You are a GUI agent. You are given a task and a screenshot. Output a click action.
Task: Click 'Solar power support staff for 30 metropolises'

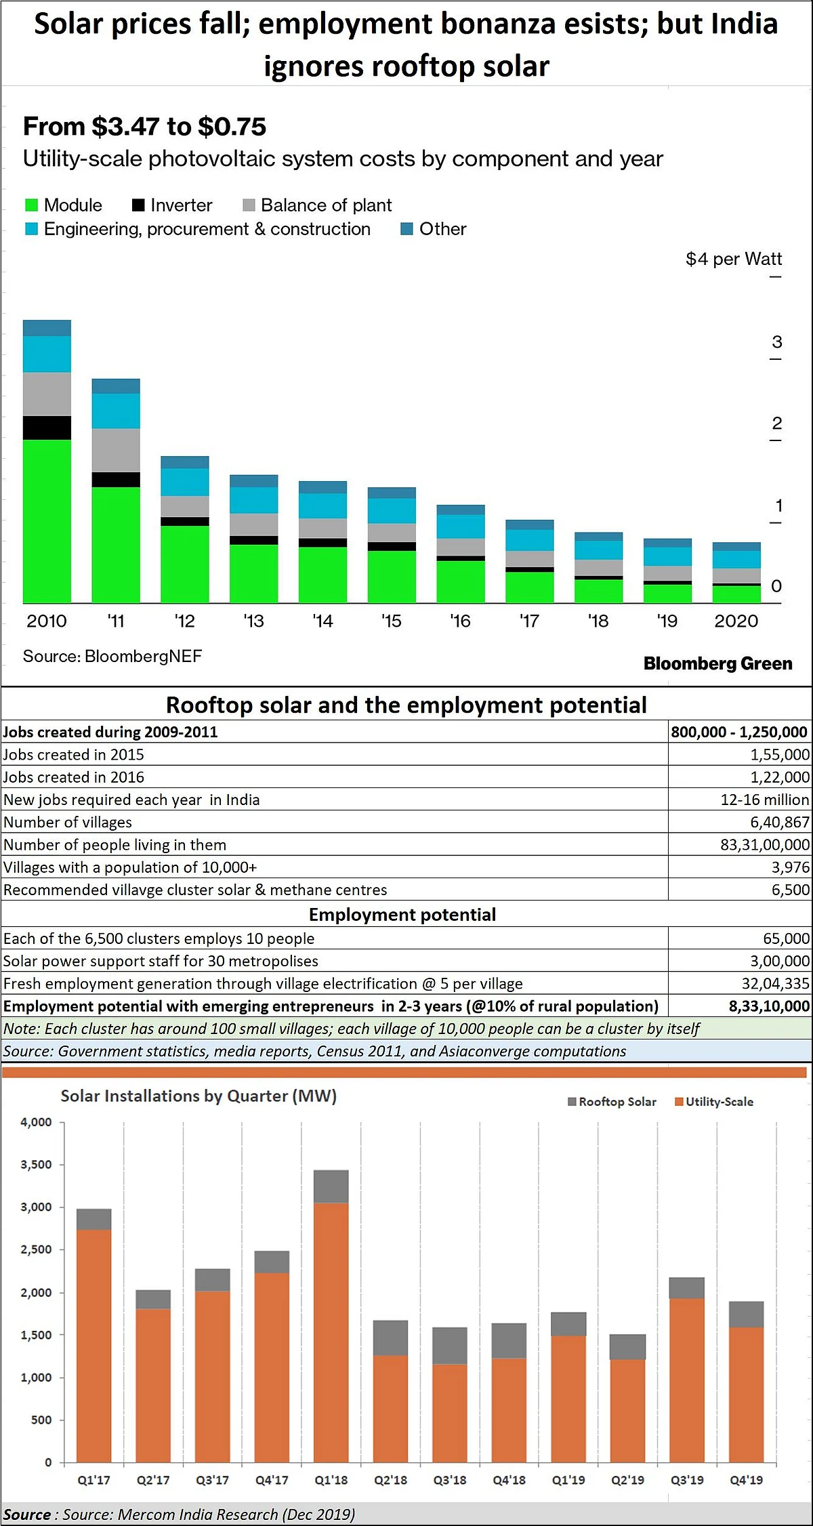[x=161, y=961]
